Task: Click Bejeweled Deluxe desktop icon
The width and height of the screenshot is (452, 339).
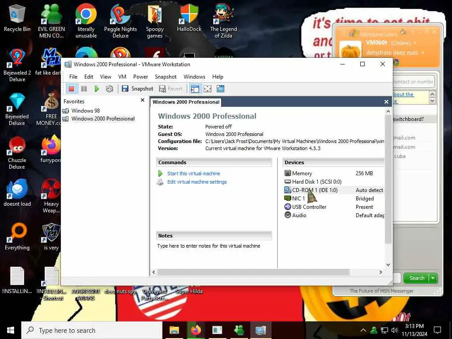Action: pyautogui.click(x=17, y=109)
